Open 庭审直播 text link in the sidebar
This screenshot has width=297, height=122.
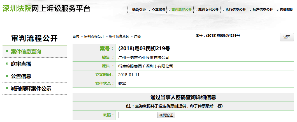[x=21, y=64]
